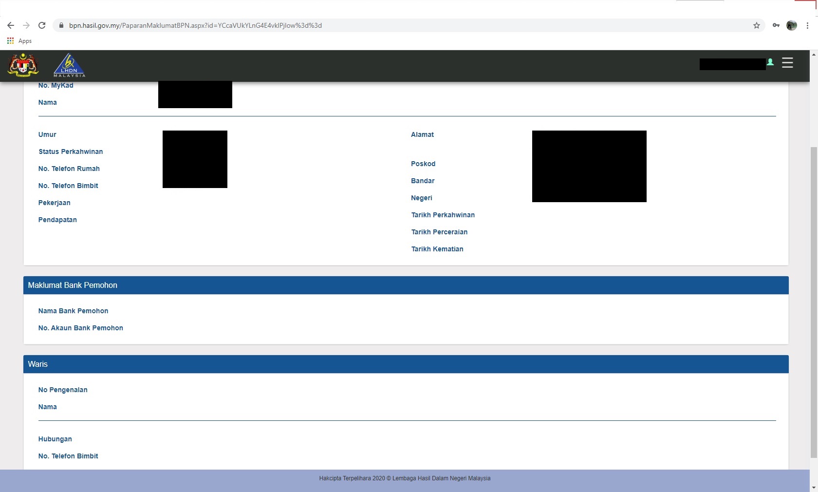Image resolution: width=818 pixels, height=492 pixels.
Task: Click the Hakcipta Terpelihara footer text
Action: pyautogui.click(x=405, y=478)
